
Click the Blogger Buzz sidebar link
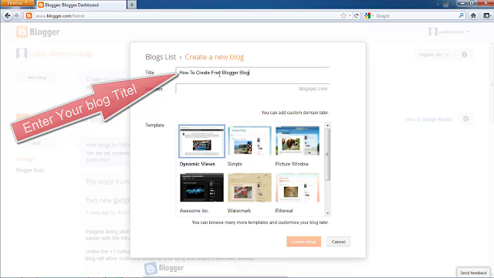[30, 170]
